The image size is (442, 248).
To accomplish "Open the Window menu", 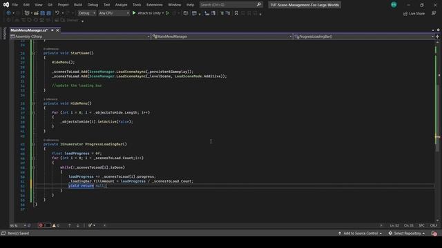I will 175,5.
